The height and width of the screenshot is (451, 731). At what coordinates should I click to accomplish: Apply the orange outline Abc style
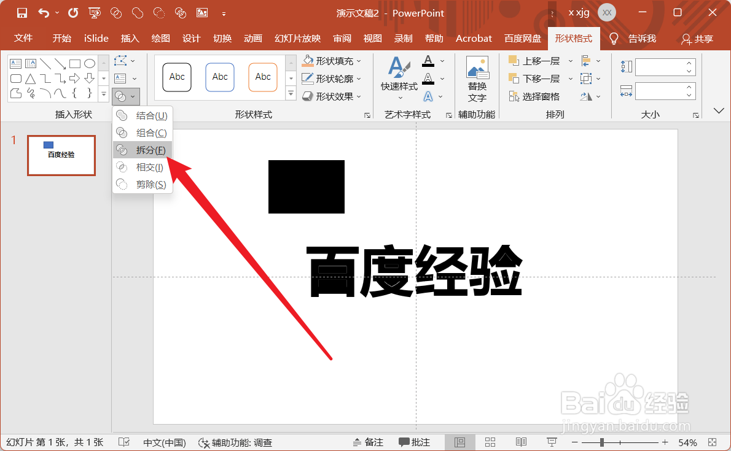pyautogui.click(x=262, y=77)
